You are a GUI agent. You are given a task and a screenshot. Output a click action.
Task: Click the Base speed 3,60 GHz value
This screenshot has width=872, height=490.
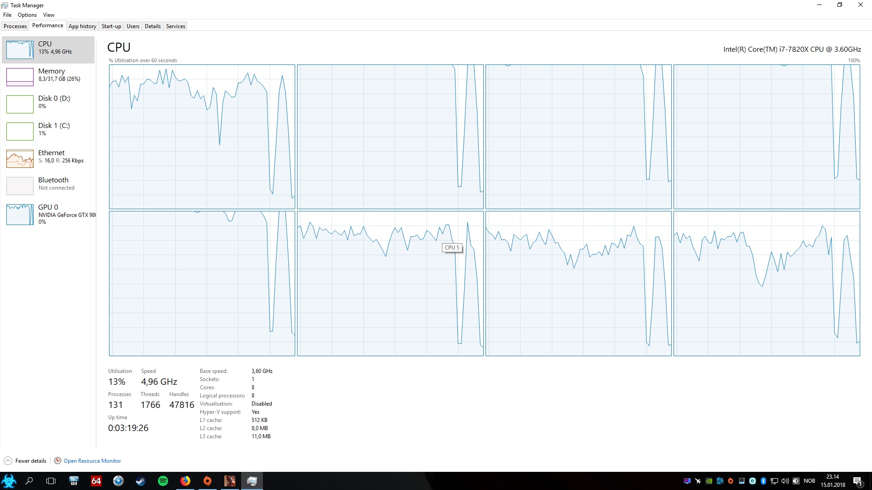[262, 371]
